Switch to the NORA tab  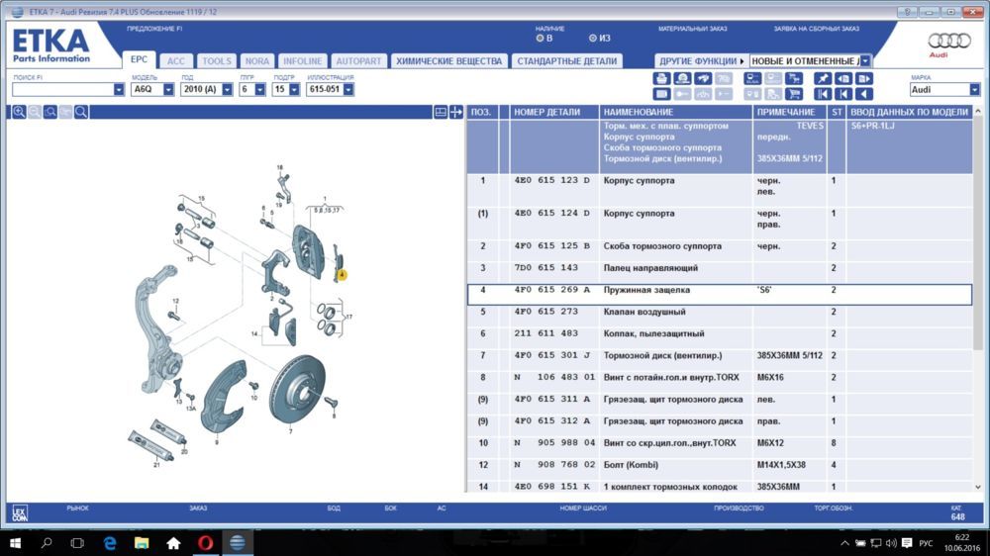[257, 61]
